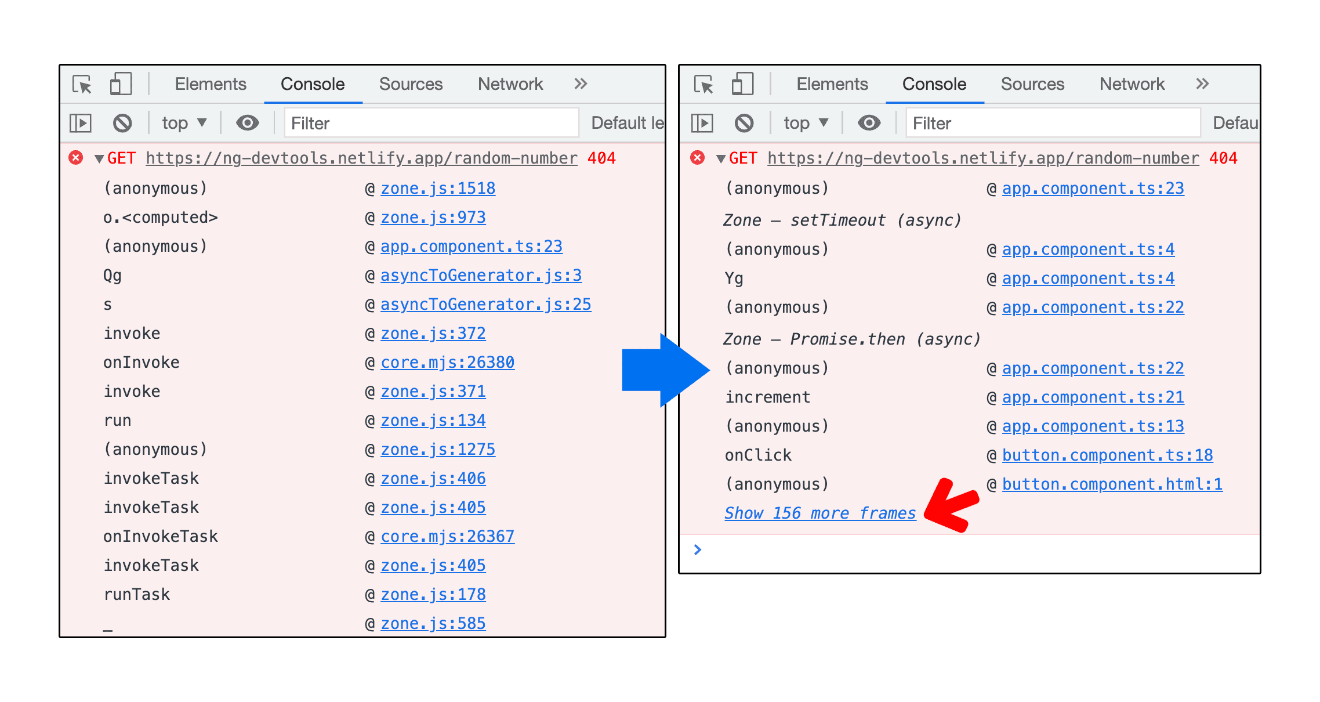Click the device toggle icon in DevTools

117,84
